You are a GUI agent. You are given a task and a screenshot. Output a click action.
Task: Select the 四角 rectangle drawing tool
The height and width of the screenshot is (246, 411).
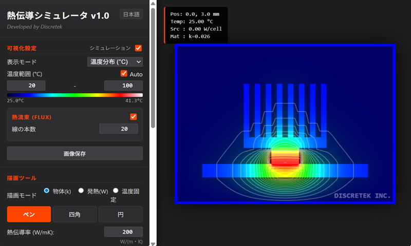(x=74, y=214)
